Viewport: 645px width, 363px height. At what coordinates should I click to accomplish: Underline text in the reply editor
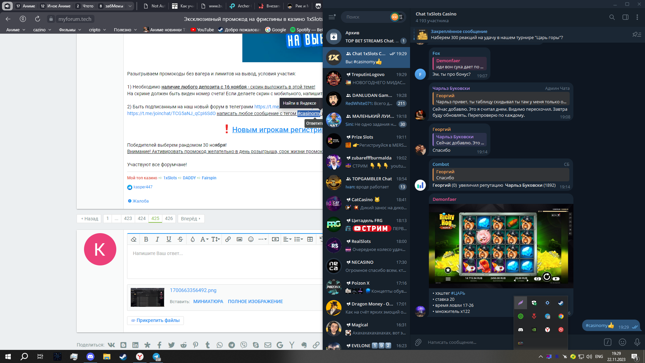pyautogui.click(x=169, y=239)
